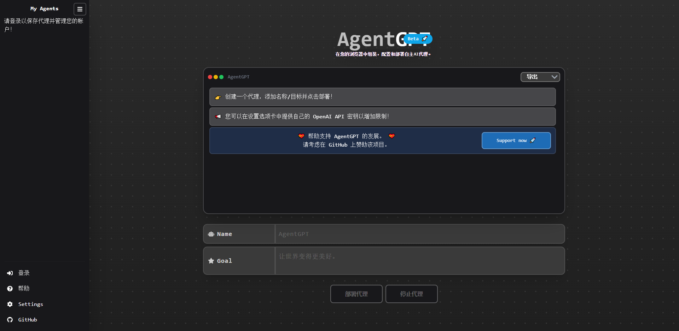
Task: Click the GitHub icon in sidebar
Action: coord(10,320)
